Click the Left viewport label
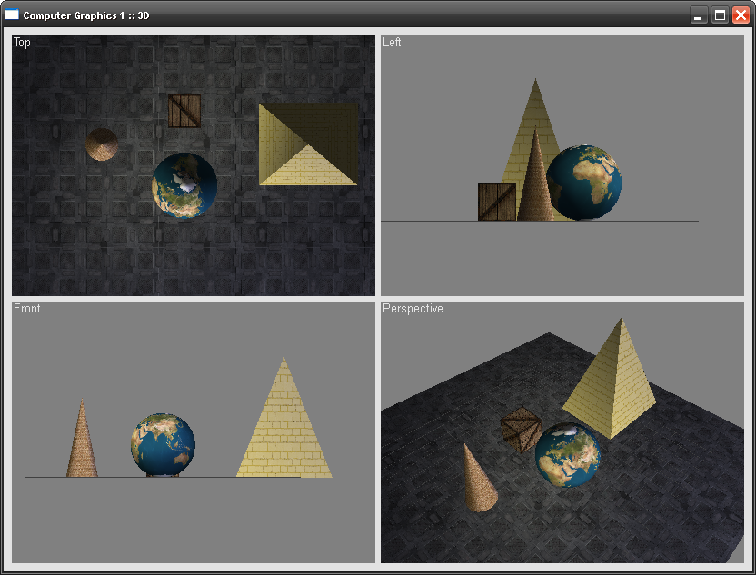Viewport: 756px width, 575px height. pos(392,43)
